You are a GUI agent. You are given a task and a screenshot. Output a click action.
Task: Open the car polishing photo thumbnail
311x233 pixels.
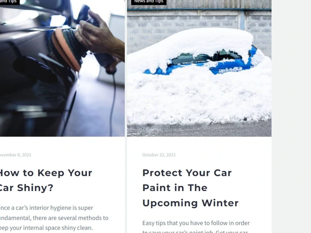(x=62, y=68)
